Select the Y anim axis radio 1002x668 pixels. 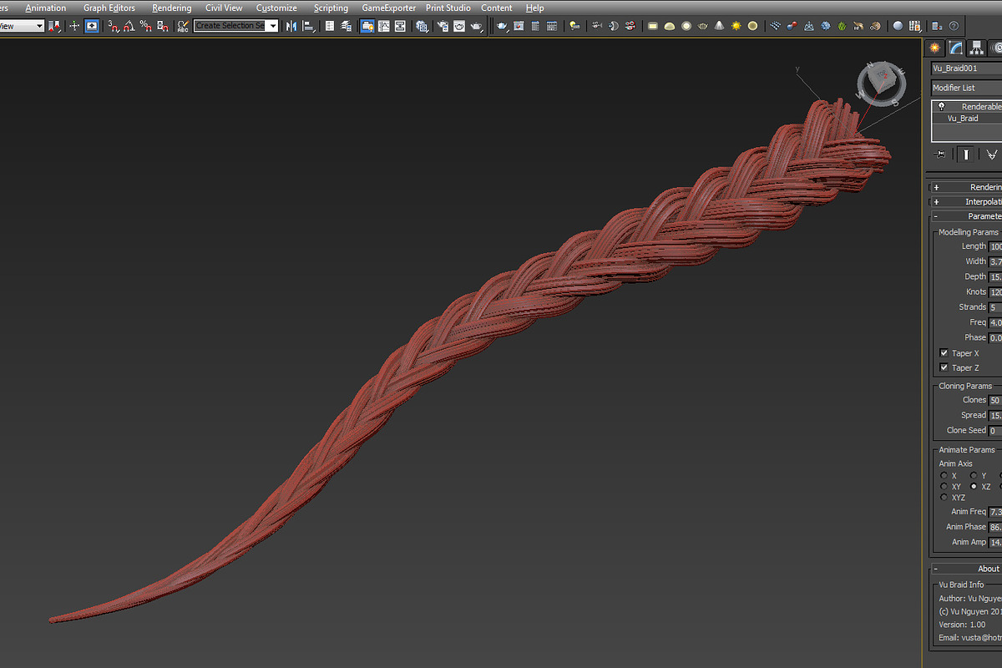coord(974,475)
